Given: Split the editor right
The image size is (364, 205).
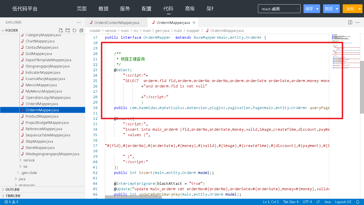Looking at the screenshot, I should click(350, 22).
